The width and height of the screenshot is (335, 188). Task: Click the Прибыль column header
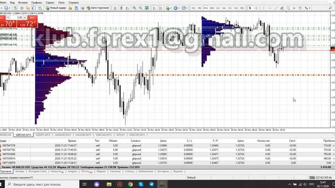(x=329, y=140)
